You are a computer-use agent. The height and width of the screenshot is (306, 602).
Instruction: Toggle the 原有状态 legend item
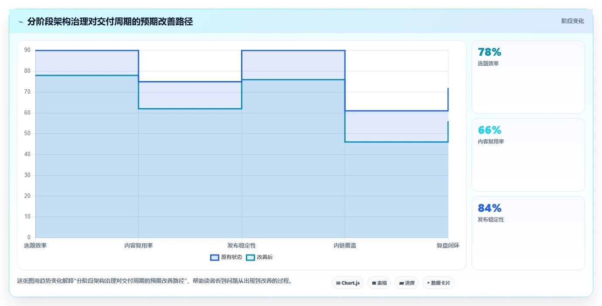226,257
